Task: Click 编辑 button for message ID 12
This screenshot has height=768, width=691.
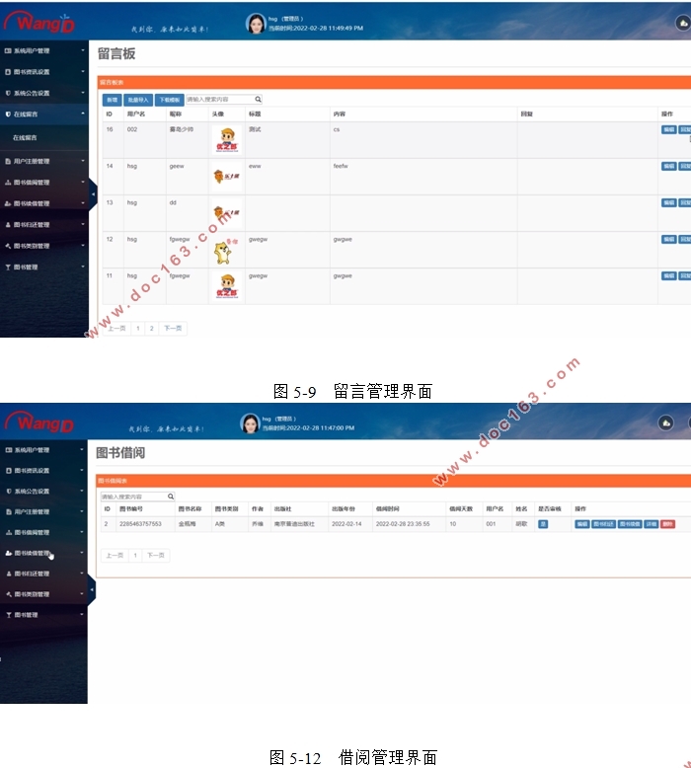Action: 668,239
